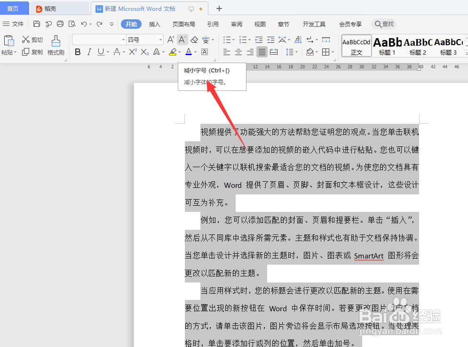468x347 pixels.
Task: Open the 文件 menu
Action: click(x=13, y=24)
